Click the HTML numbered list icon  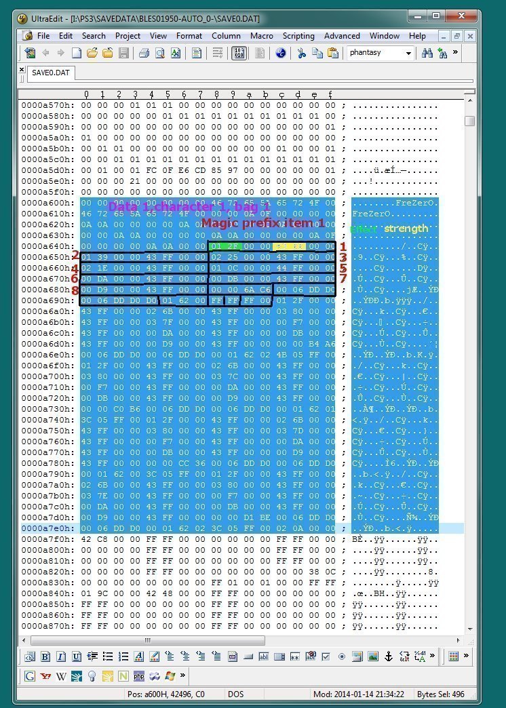(x=123, y=656)
